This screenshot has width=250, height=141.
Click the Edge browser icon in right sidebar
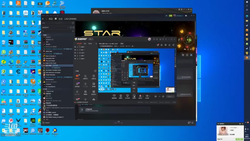(x=247, y=16)
